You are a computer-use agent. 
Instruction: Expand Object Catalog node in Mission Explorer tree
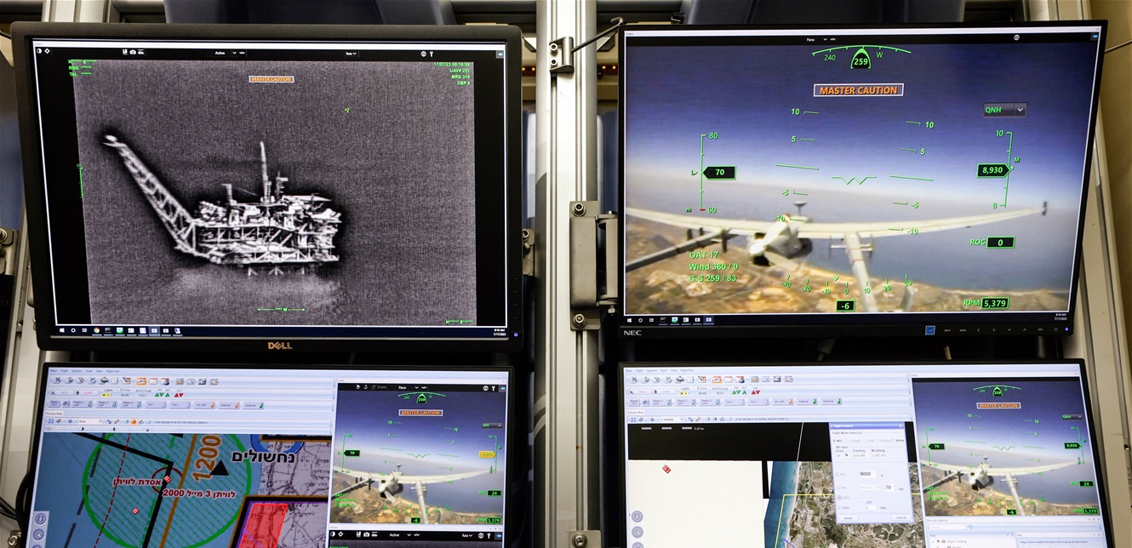[933, 542]
